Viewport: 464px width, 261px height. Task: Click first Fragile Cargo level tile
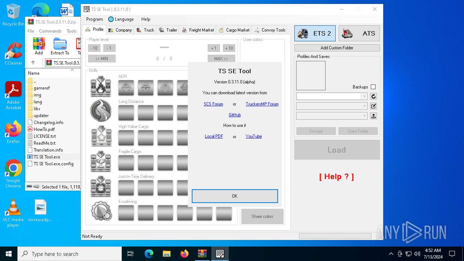pos(126,163)
